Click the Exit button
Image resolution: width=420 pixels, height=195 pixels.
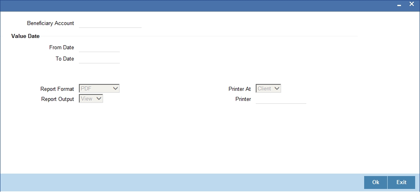coord(401,182)
